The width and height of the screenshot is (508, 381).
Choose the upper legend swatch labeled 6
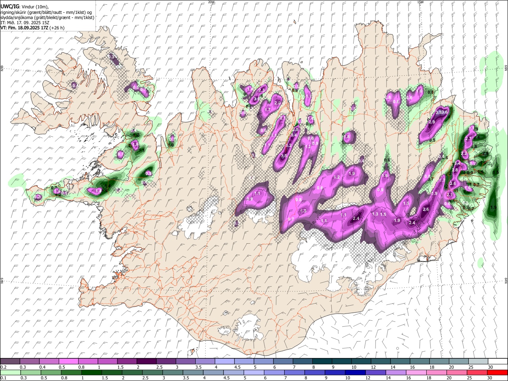(x=283, y=361)
